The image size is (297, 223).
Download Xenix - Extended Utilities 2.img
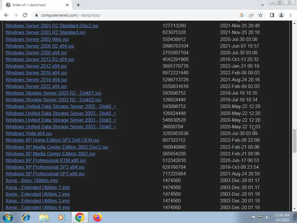pos(37,194)
